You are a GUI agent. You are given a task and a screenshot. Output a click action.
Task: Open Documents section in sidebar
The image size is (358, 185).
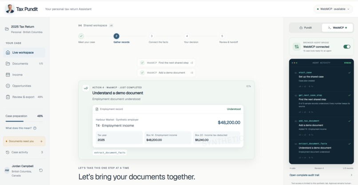click(x=24, y=63)
